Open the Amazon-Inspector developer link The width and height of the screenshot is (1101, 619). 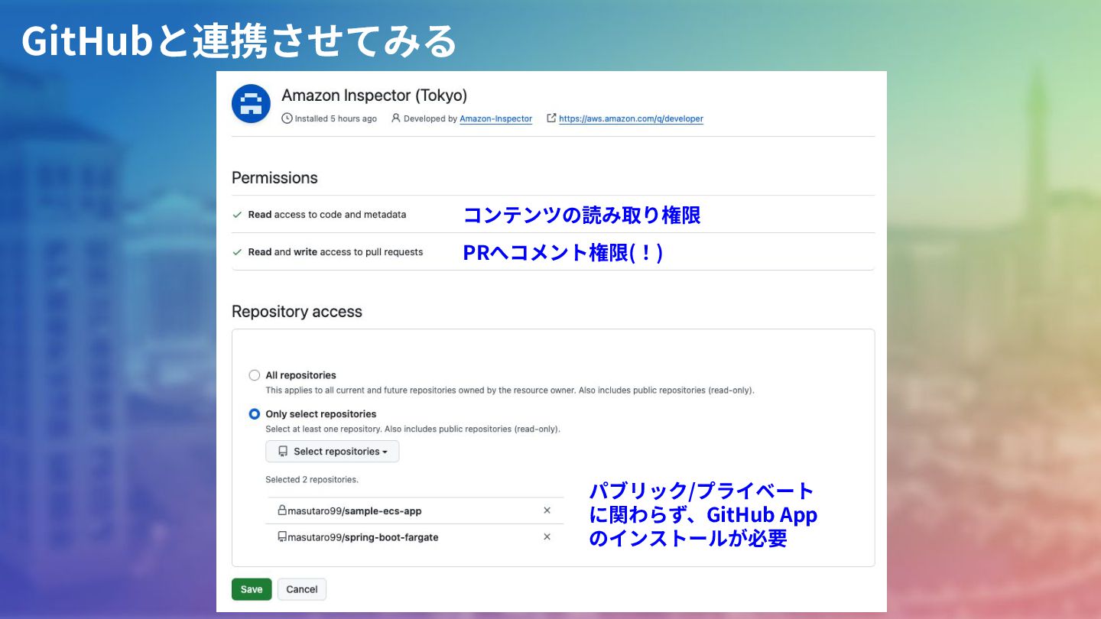(x=495, y=119)
